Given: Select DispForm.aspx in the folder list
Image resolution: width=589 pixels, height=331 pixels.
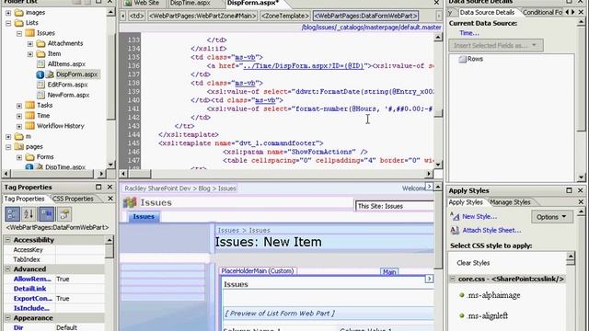Looking at the screenshot, I should click(x=76, y=74).
